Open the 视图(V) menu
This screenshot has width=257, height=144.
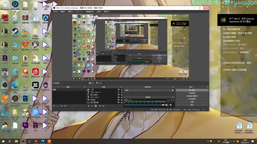(x=70, y=12)
